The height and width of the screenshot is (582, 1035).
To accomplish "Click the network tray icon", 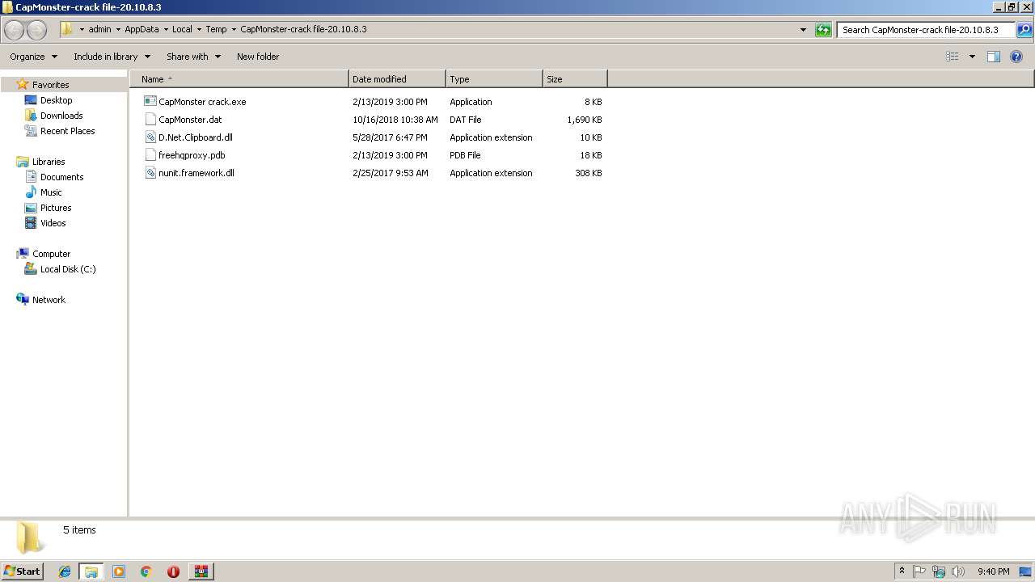I will [x=939, y=571].
